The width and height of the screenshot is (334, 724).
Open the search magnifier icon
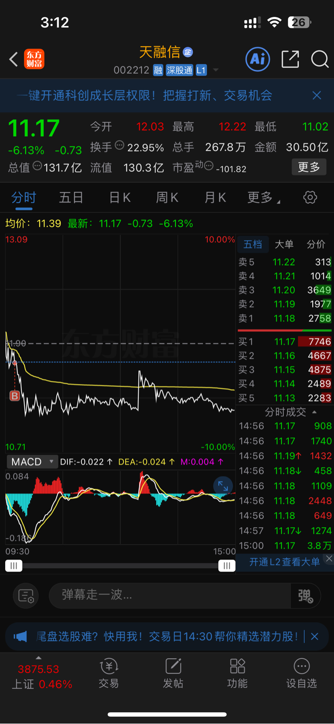(x=320, y=59)
